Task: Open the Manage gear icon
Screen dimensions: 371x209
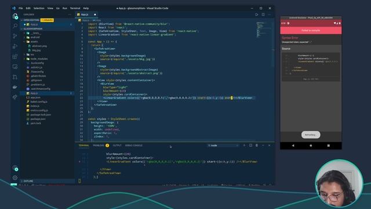Action: click(x=15, y=178)
